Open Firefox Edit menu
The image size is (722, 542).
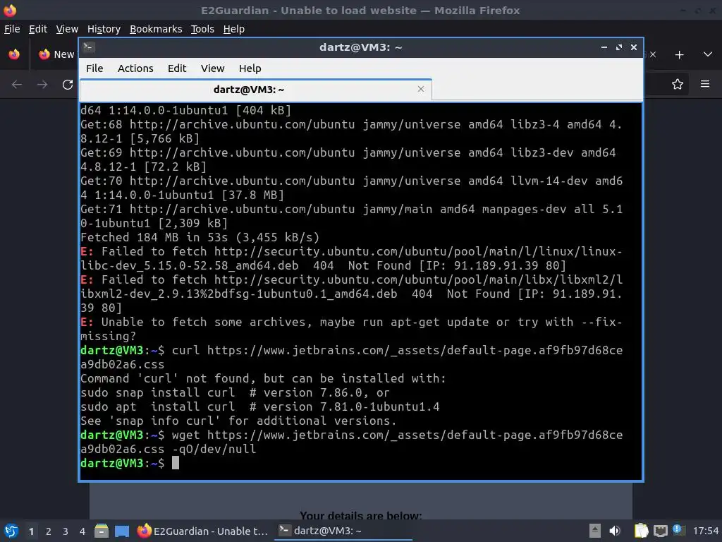38,29
